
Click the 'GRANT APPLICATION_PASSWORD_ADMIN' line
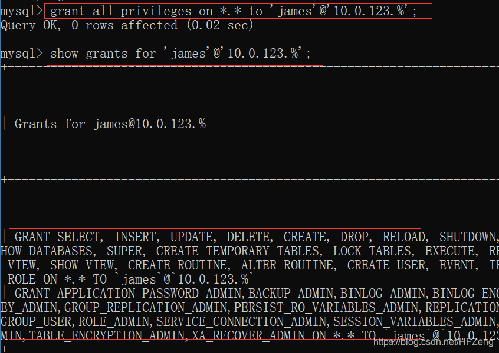click(257, 294)
